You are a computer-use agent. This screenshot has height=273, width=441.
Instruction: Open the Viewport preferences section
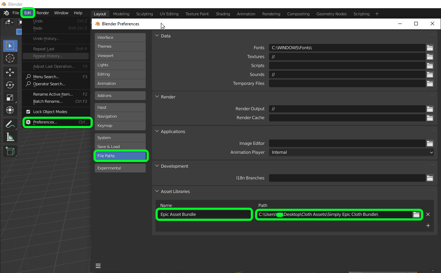tap(120, 56)
